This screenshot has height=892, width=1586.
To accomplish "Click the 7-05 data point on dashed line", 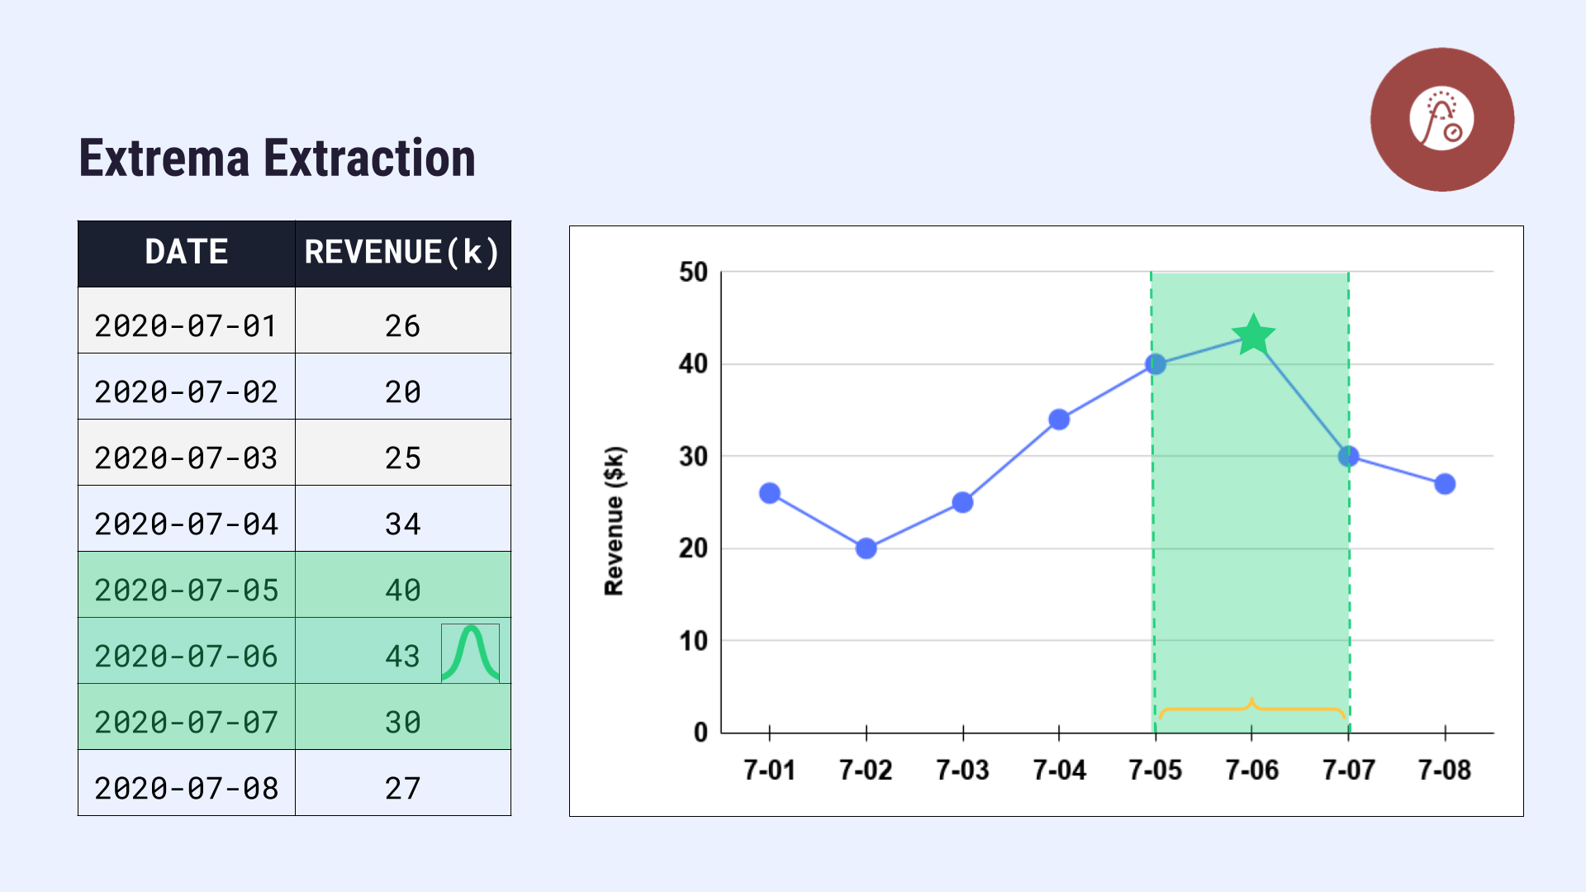I will pos(1156,364).
